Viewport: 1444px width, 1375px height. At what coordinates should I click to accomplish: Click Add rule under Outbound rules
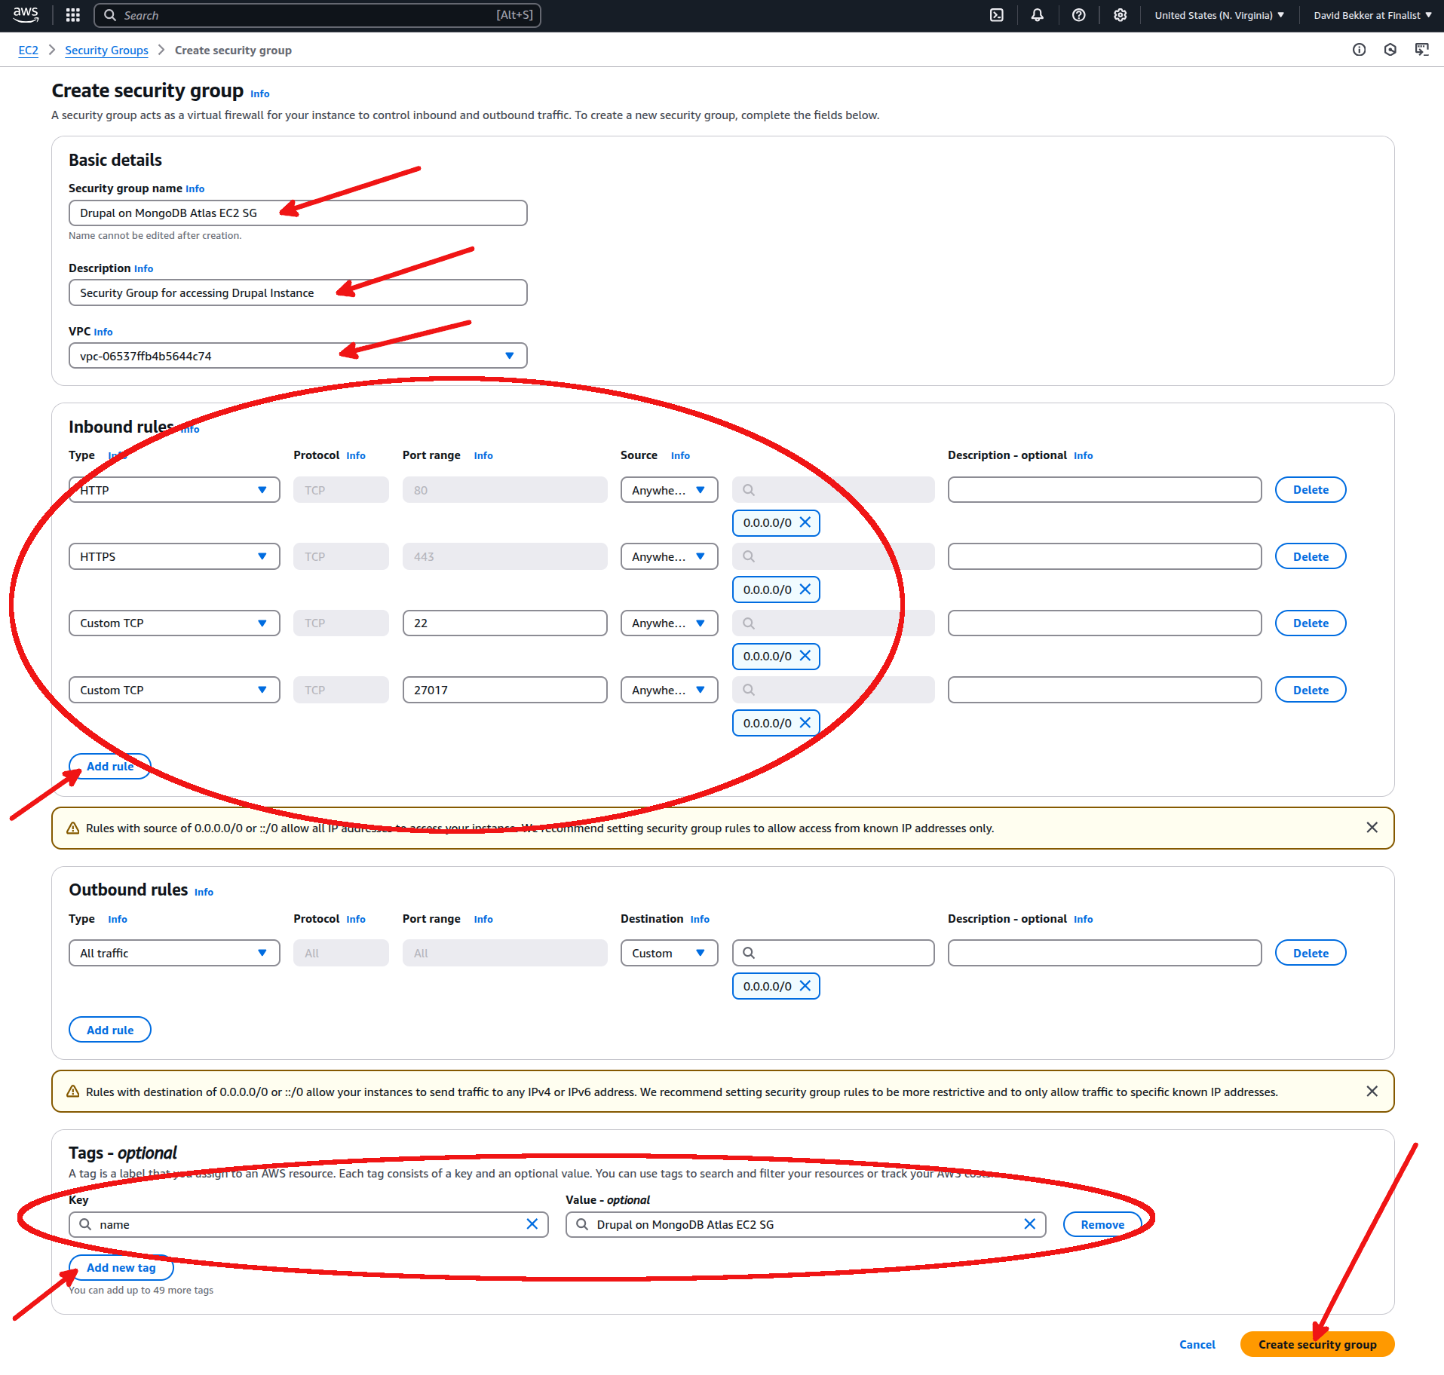pyautogui.click(x=110, y=1030)
